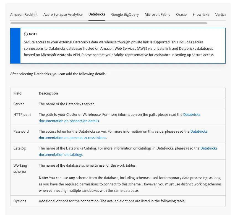Select the 'Options' field cell

pos(20,201)
